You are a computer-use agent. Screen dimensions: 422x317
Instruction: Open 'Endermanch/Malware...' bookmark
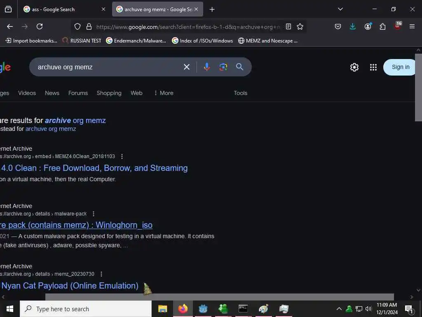[136, 41]
